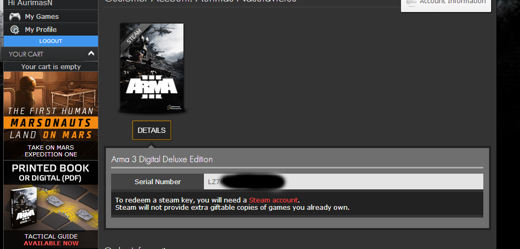Collapse the Your Cart panel arrow
This screenshot has height=249, width=520.
(x=91, y=54)
